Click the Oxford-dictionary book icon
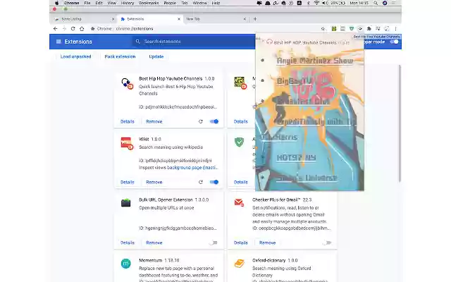This screenshot has width=451, height=282. 240,264
